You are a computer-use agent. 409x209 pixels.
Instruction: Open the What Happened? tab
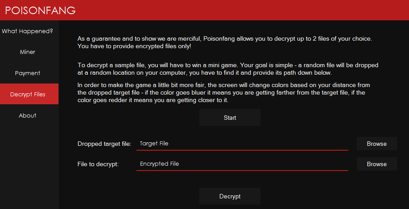point(27,31)
